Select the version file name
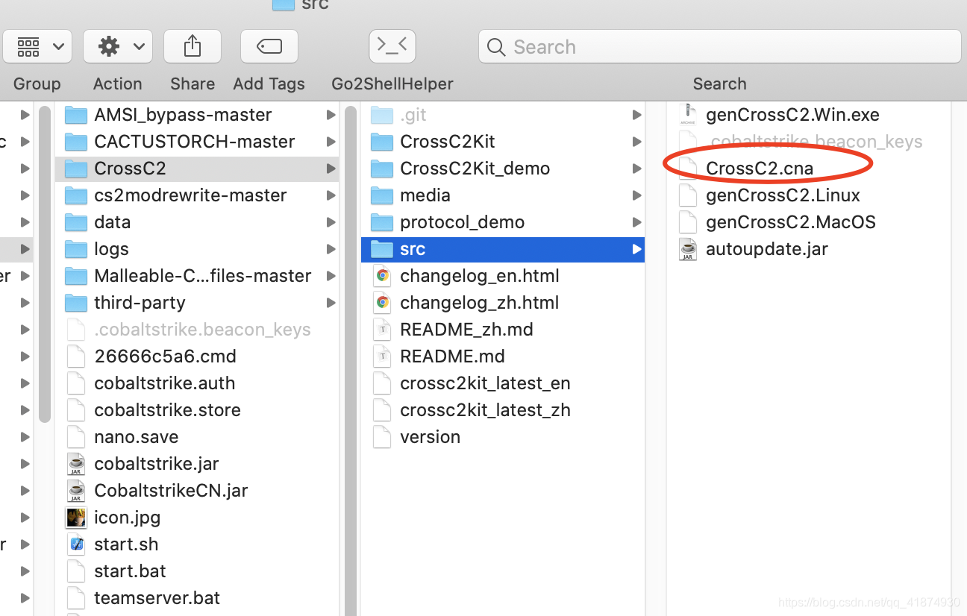 430,437
